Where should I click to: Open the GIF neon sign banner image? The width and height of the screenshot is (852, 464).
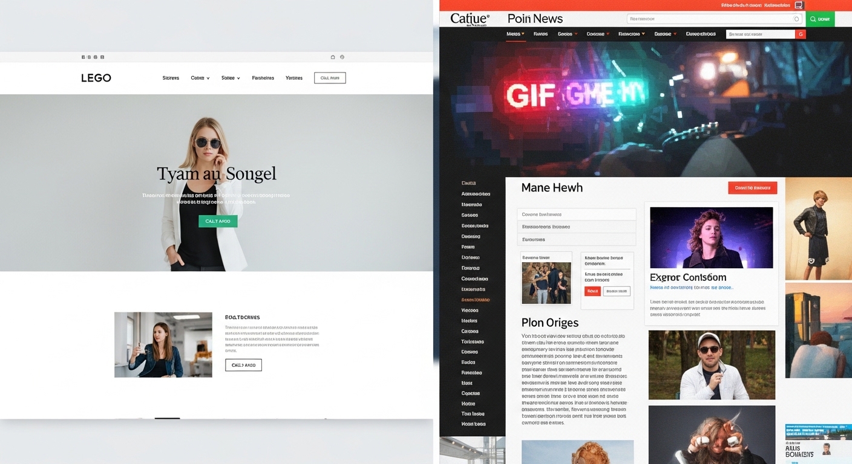[646, 109]
